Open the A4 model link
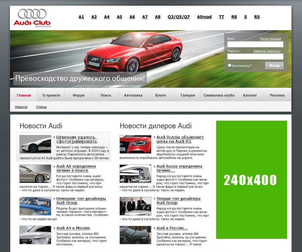The image size is (302, 252). click(106, 17)
